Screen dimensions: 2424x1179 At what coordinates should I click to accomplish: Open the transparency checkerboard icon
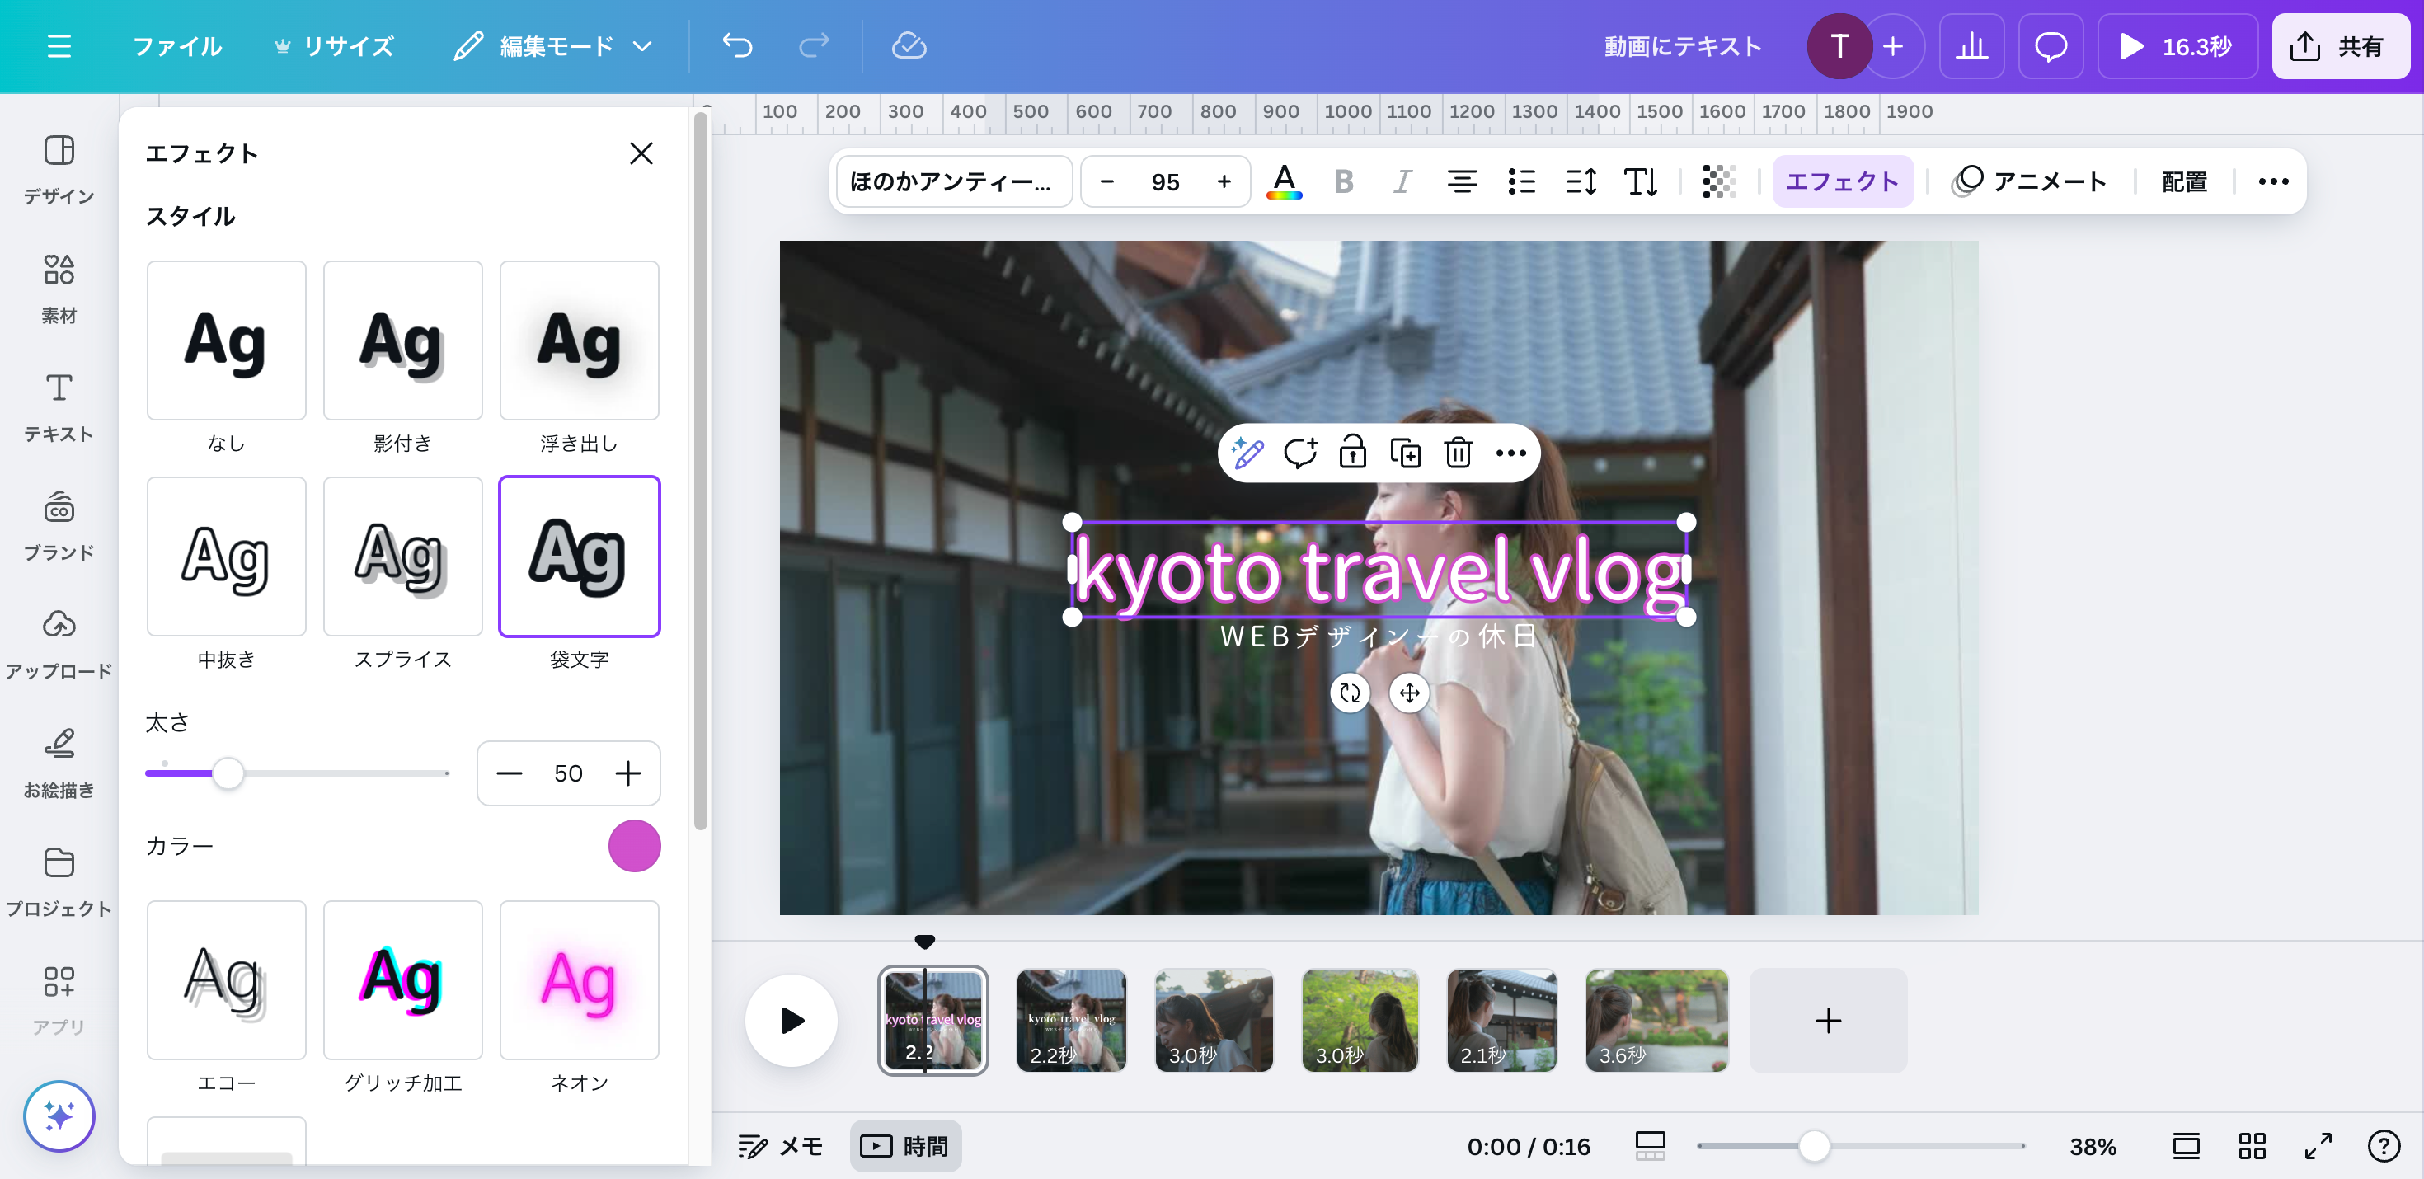pos(1719,181)
